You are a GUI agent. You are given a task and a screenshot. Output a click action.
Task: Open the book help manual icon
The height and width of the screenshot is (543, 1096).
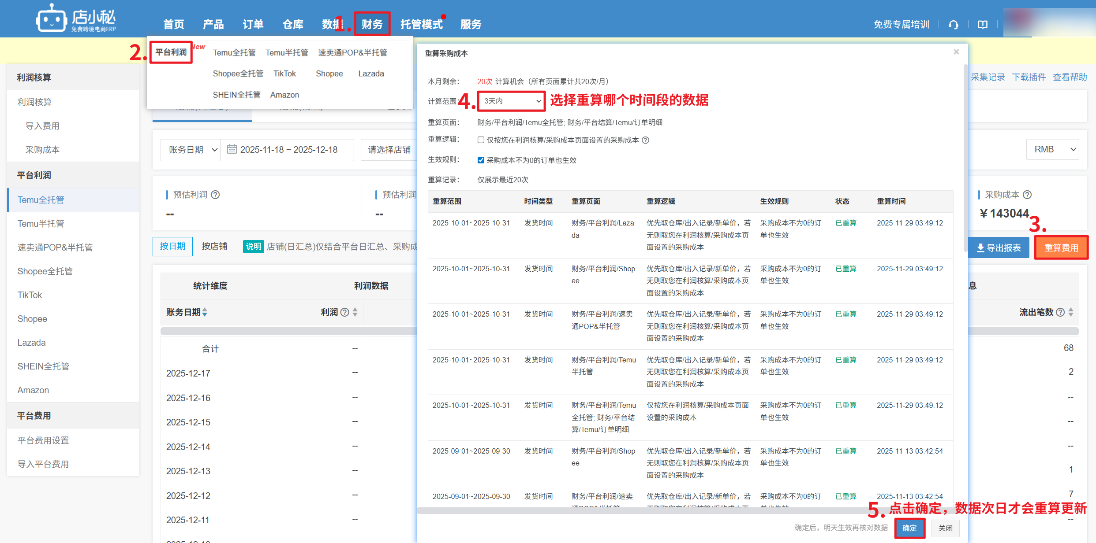(x=982, y=25)
